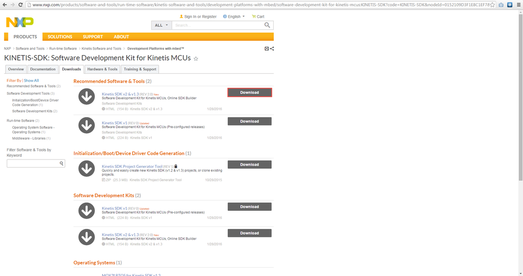Switch to the Overview tab
Viewport: 523px width, 276px height.
point(16,69)
